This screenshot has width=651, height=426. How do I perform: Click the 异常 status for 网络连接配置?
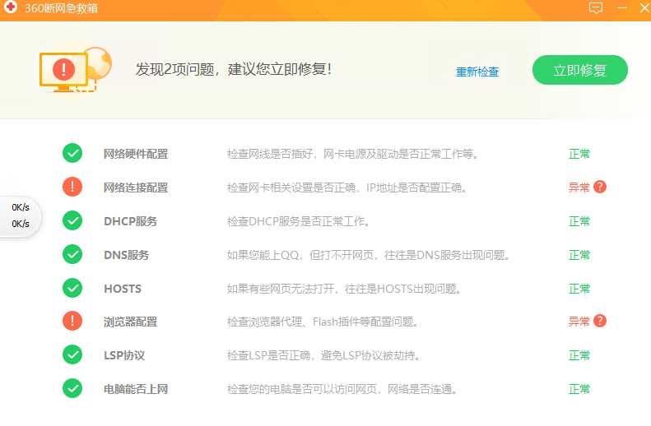(579, 188)
